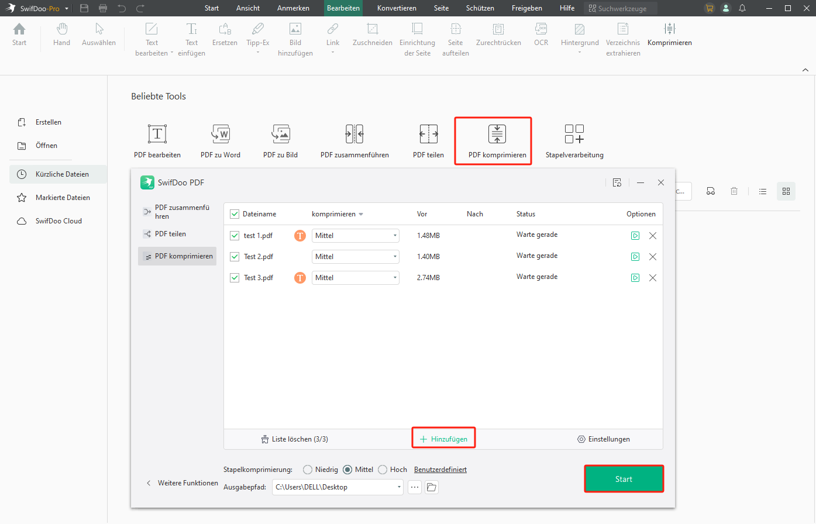This screenshot has height=524, width=816.
Task: Choose the Auswählen tool
Action: click(99, 35)
